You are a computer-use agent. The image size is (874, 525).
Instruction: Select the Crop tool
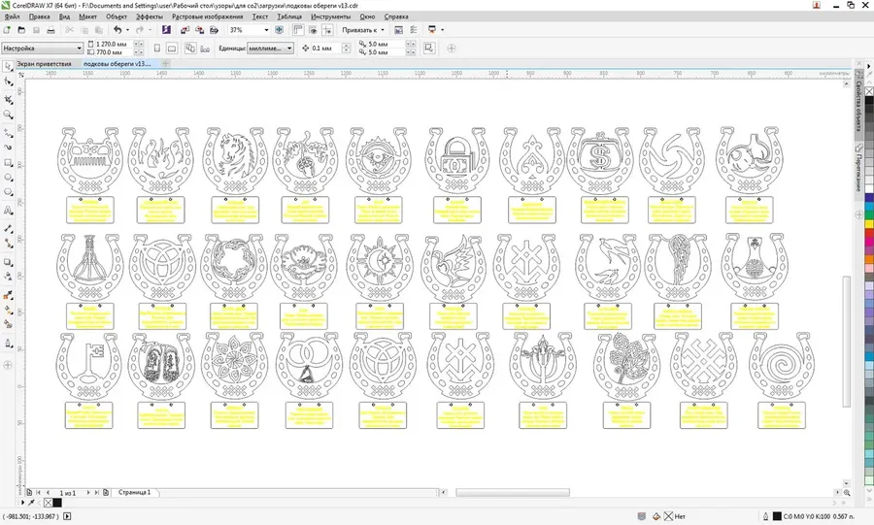(x=8, y=99)
